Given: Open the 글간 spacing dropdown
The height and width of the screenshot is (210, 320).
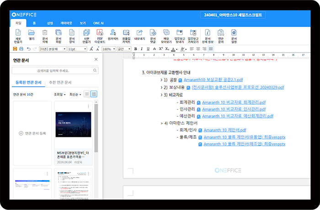Looking at the screenshot, I should click(124, 49).
